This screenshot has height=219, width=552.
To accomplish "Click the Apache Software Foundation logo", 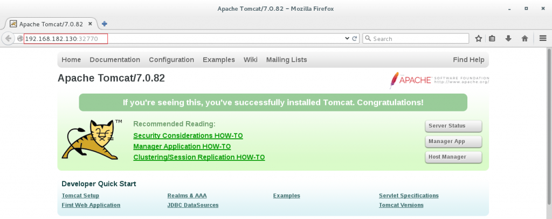I will 439,80.
